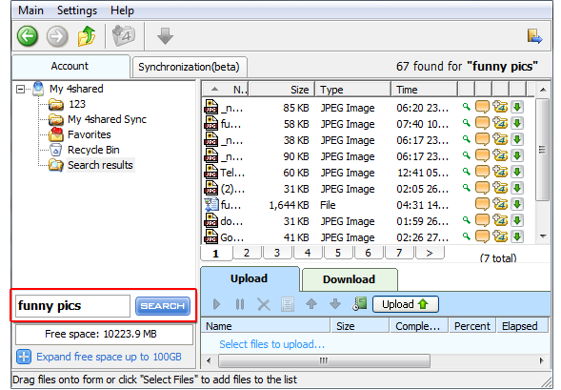
Task: Switch to the Account tab
Action: [x=70, y=66]
